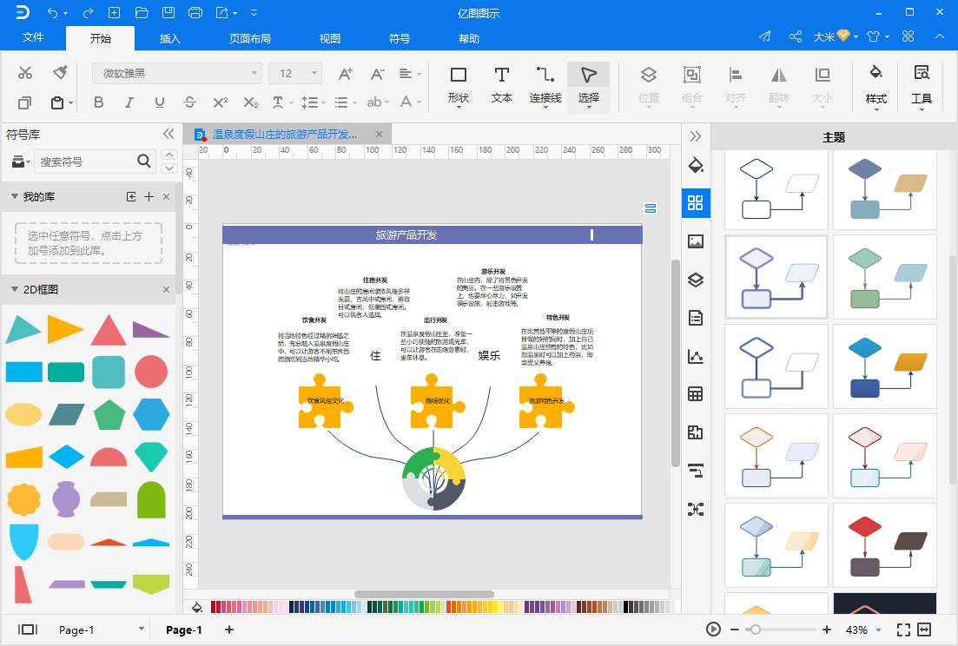Open the layers panel in right sidebar
This screenshot has width=958, height=646.
click(x=696, y=280)
